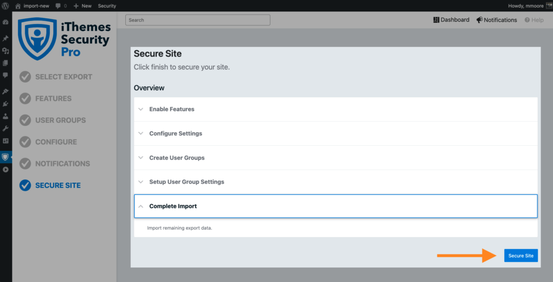Open the WordPress logo menu

click(x=5, y=5)
